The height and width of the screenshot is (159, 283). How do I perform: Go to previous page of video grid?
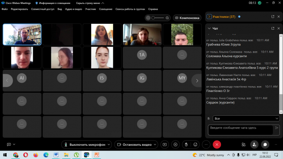pyautogui.click(x=8, y=80)
